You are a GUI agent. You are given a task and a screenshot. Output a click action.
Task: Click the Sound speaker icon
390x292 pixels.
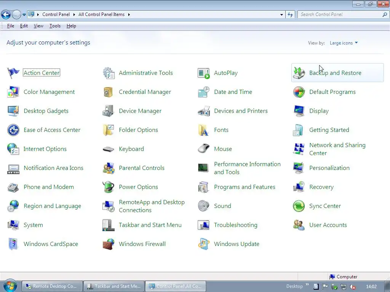(204, 206)
